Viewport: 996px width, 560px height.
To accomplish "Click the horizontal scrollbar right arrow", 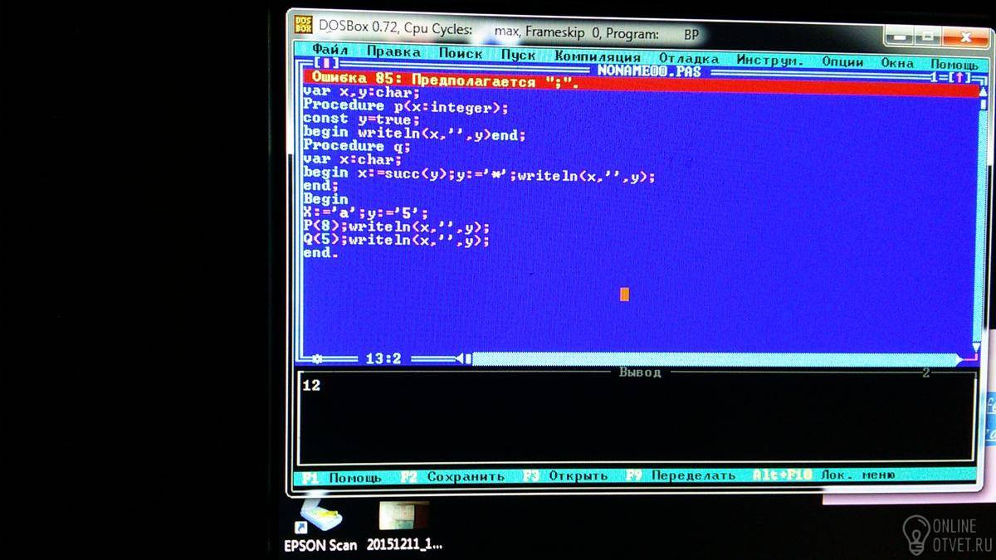I will click(x=961, y=360).
